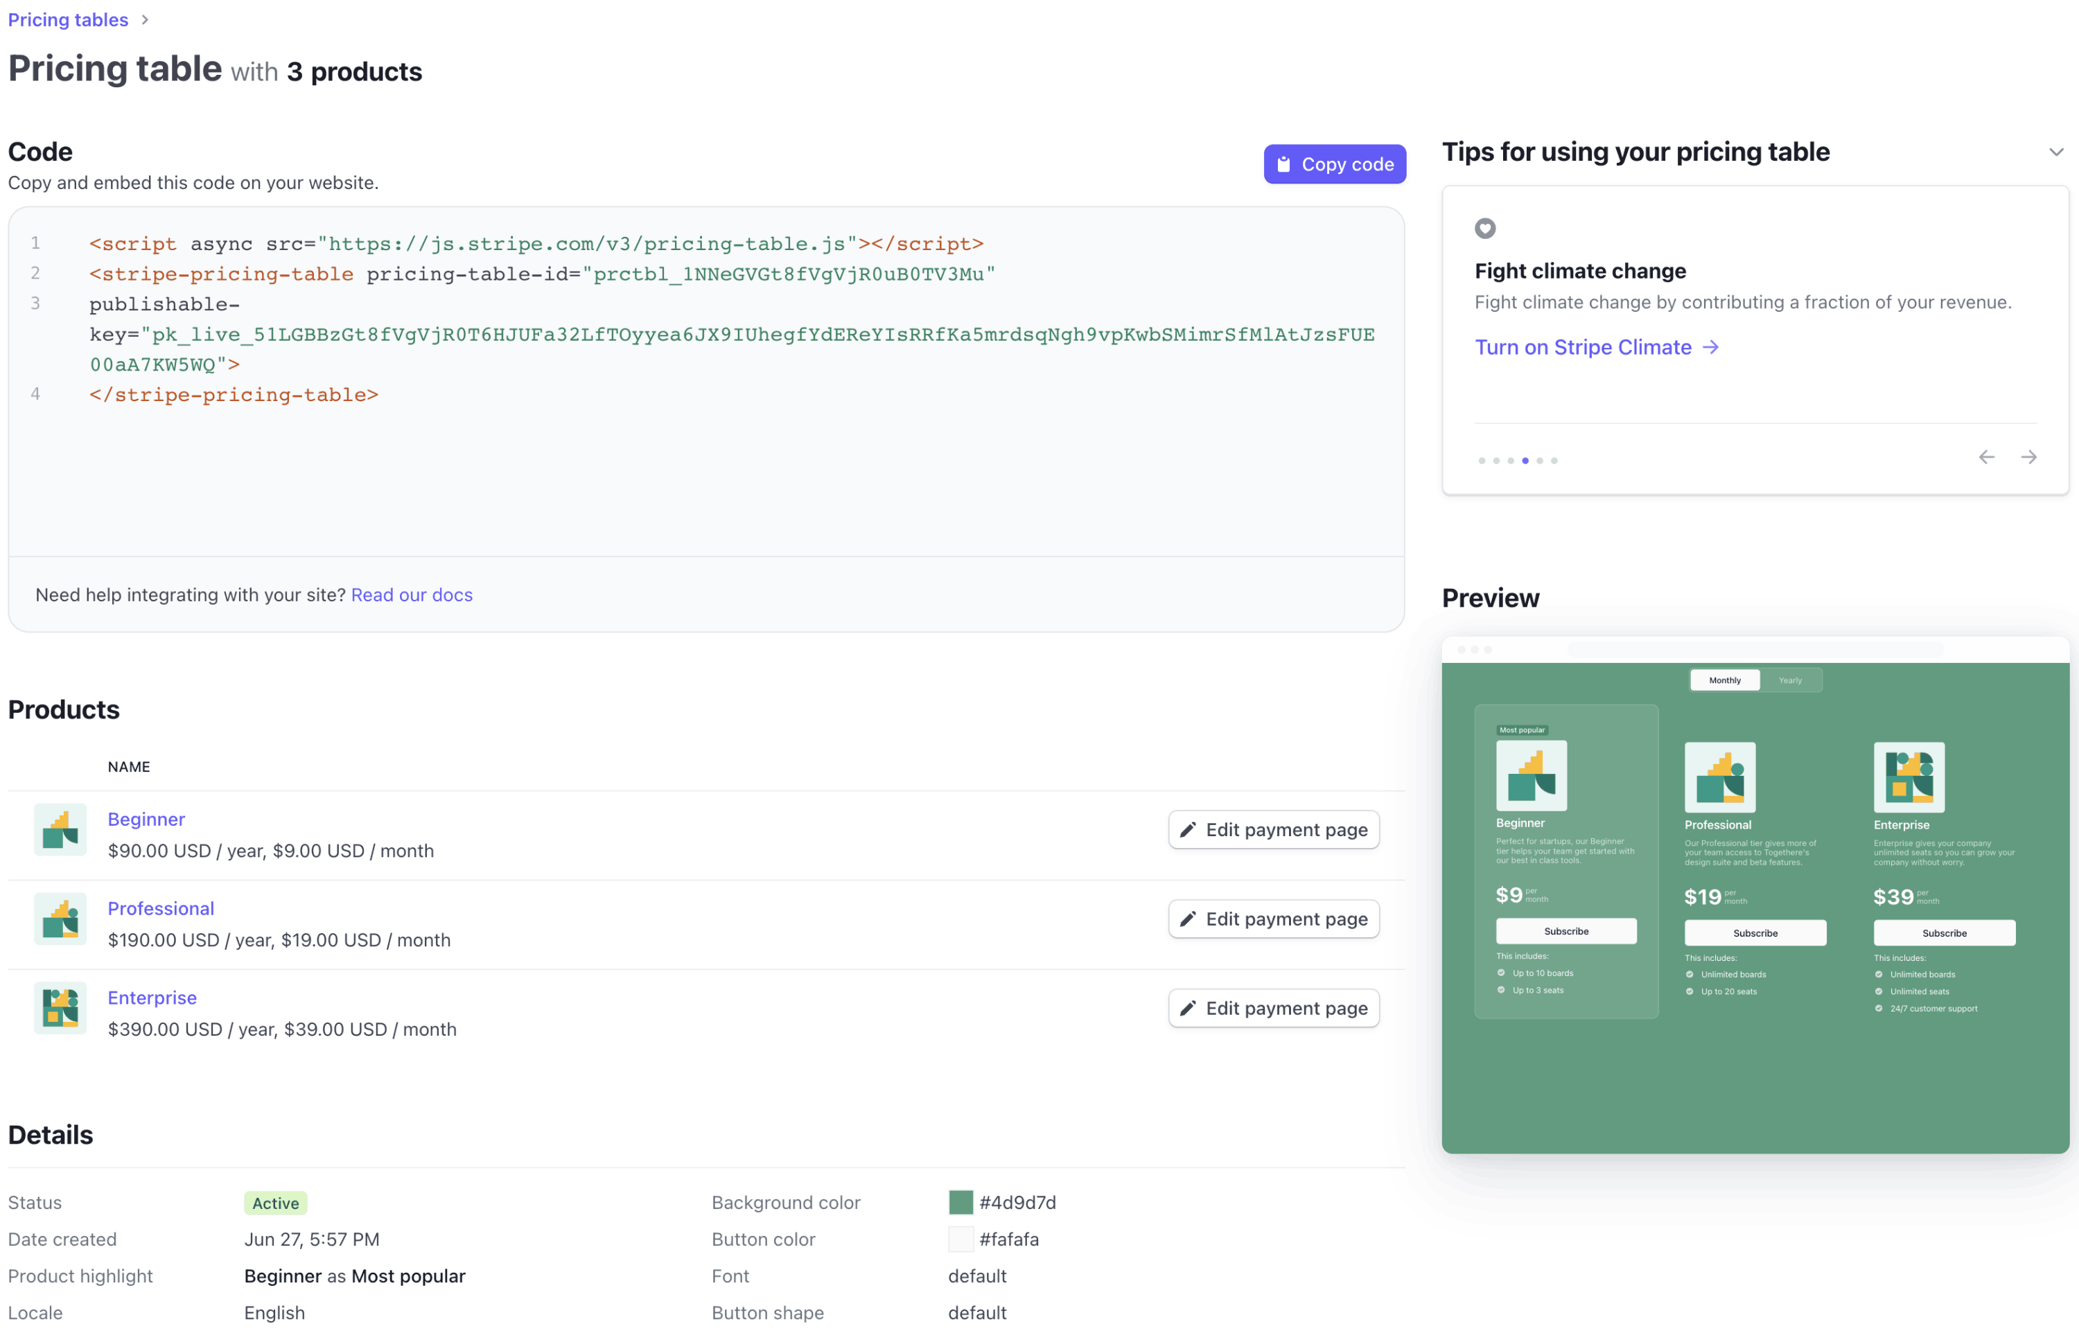Open the Beginner product link
The image size is (2079, 1335).
point(146,819)
